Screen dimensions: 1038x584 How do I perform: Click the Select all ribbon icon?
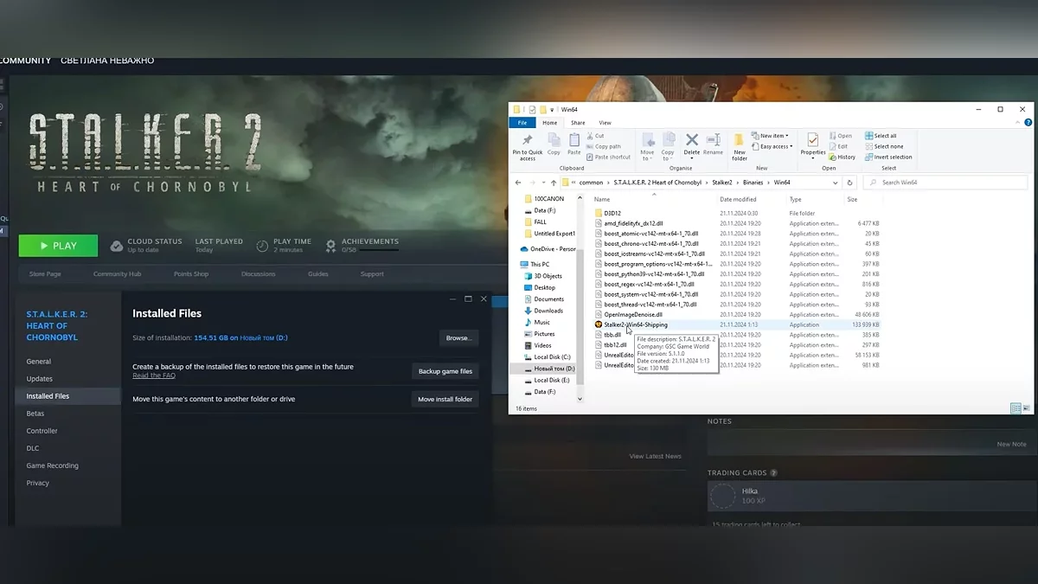[x=881, y=136]
